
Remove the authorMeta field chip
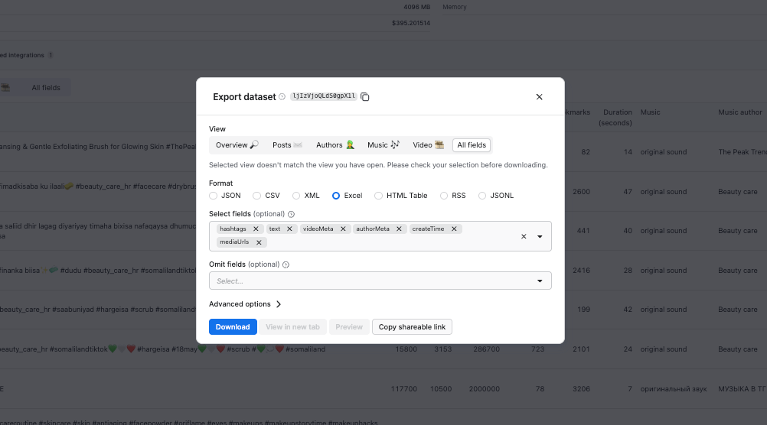tap(399, 229)
